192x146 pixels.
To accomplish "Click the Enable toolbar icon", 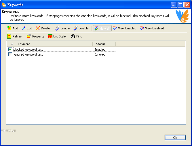I will 57,28.
